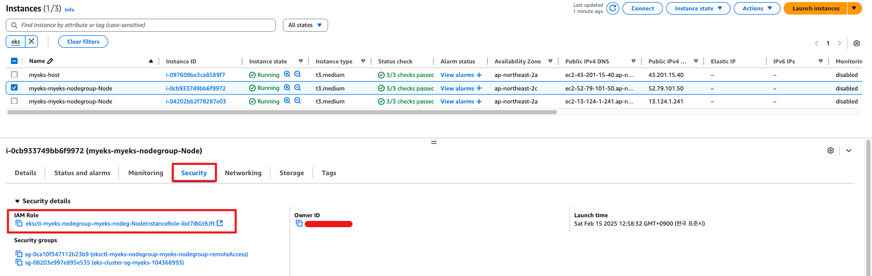Click the Launch instances button
Screen dimensions: 872x276
pyautogui.click(x=815, y=8)
